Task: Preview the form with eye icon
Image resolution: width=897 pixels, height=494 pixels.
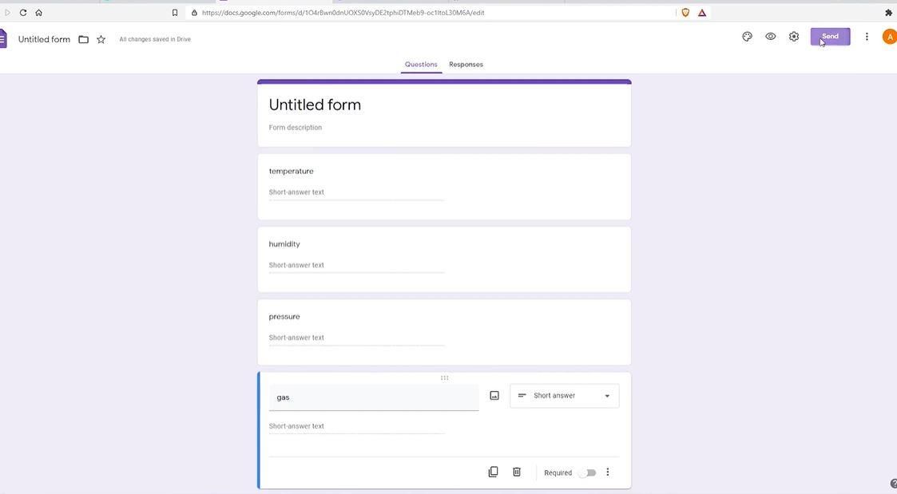Action: [771, 37]
